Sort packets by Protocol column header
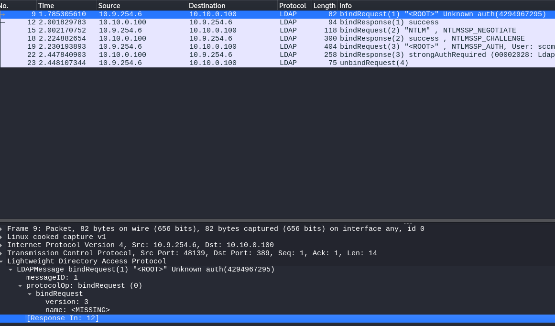This screenshot has width=555, height=326. pyautogui.click(x=292, y=6)
